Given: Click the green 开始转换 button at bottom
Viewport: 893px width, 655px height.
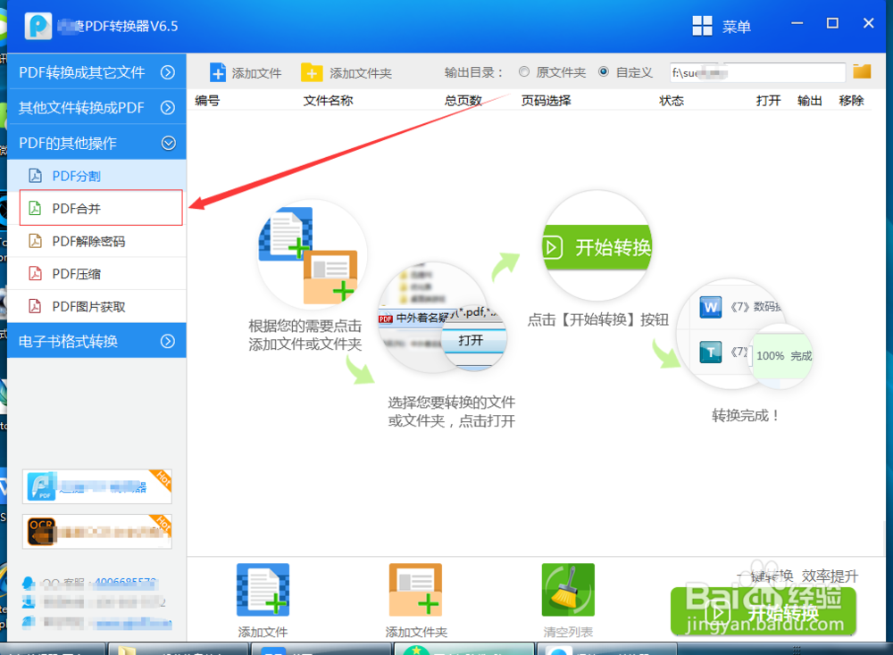Looking at the screenshot, I should [x=764, y=611].
